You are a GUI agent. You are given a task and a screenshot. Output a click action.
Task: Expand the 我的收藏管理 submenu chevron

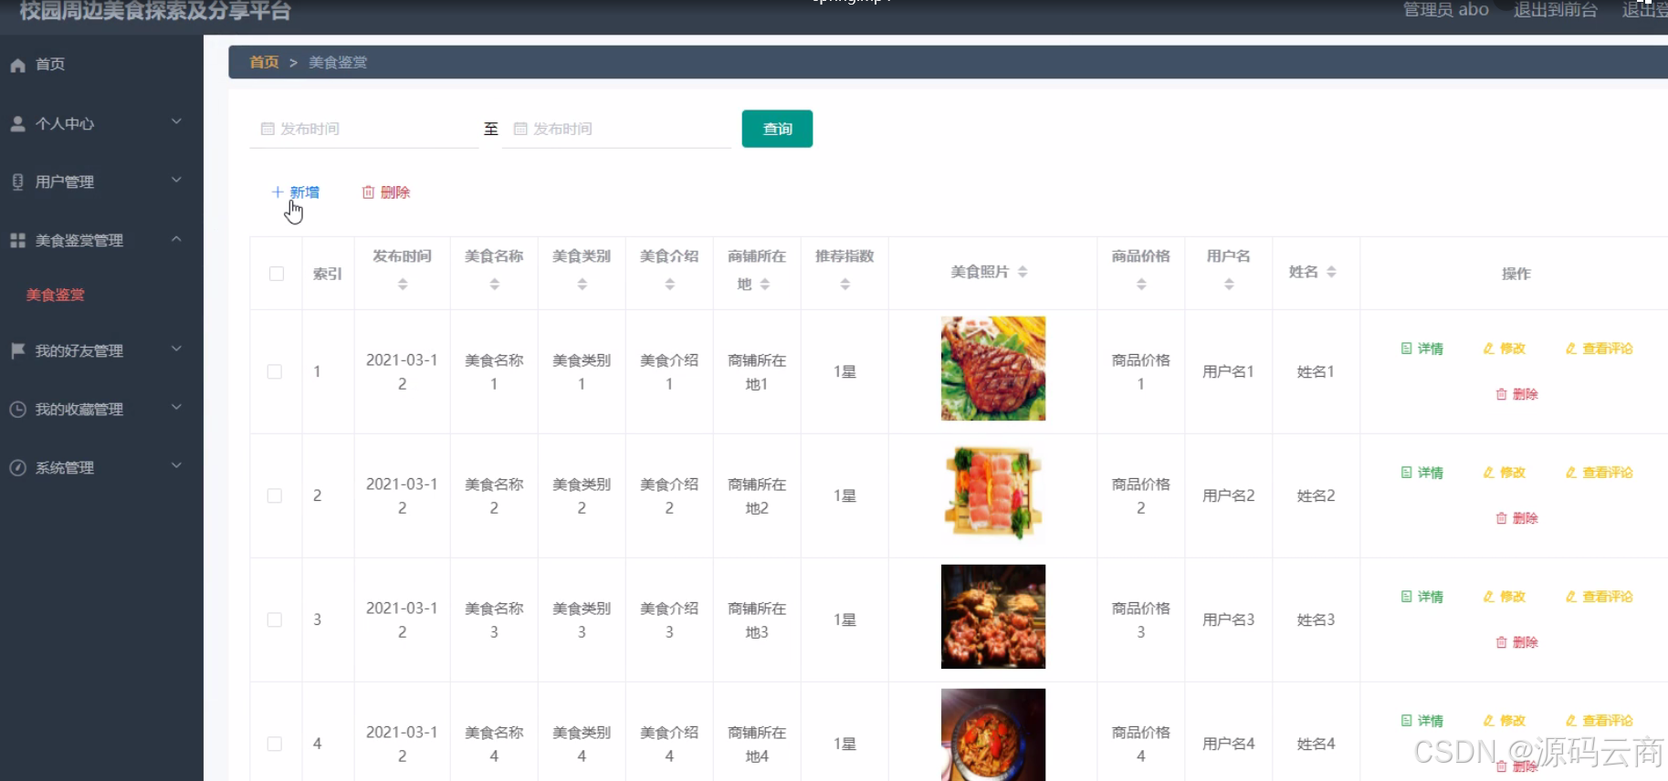pos(177,407)
